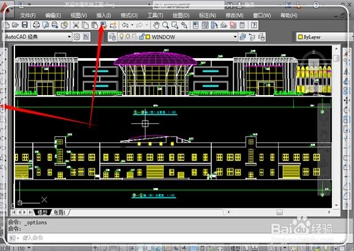The height and width of the screenshot is (251, 354).
Task: Click the Save diskette icon
Action: point(25,25)
